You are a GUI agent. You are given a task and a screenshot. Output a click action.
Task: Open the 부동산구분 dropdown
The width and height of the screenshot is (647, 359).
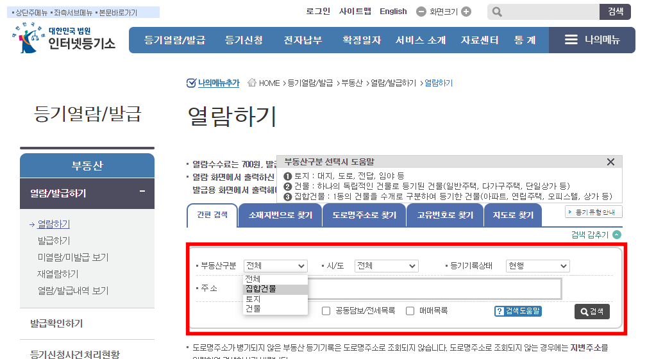276,266
